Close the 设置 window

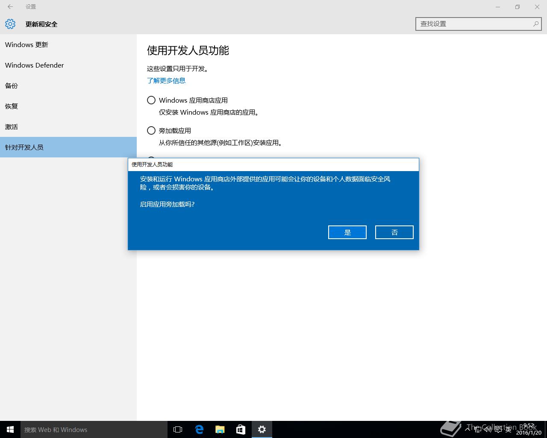click(x=537, y=7)
